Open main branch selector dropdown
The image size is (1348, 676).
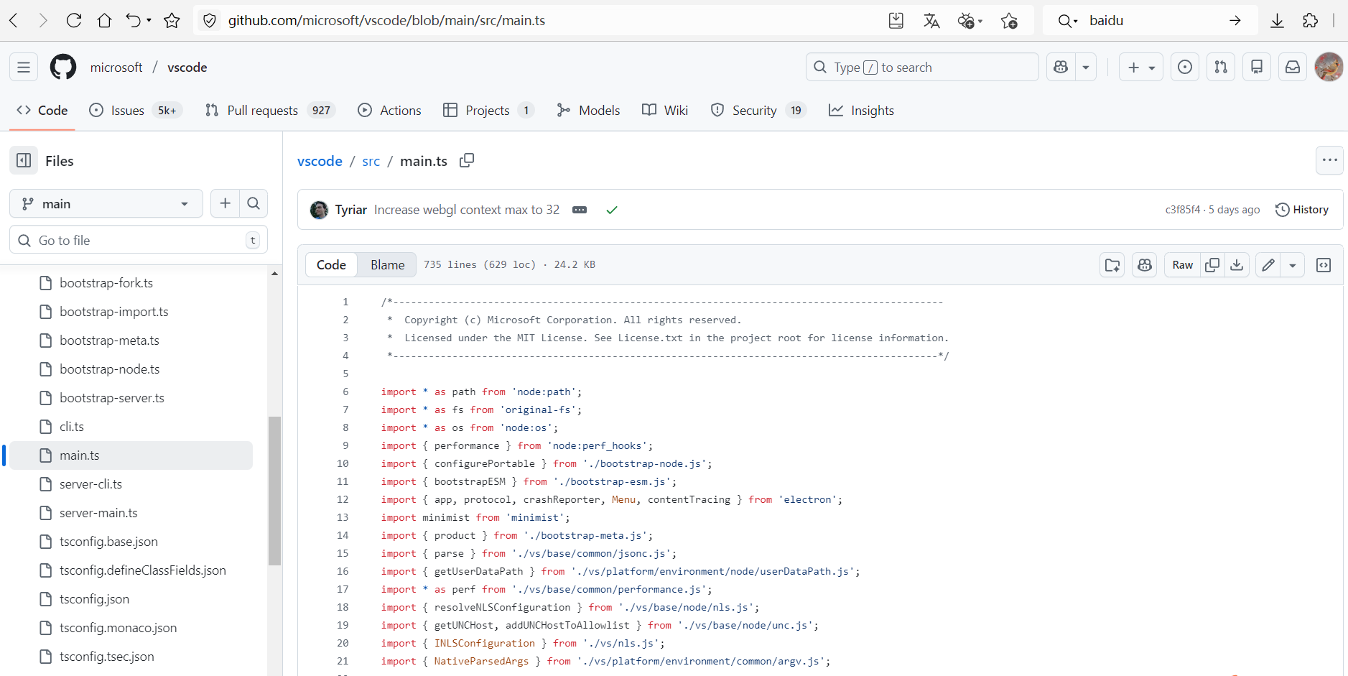point(106,204)
